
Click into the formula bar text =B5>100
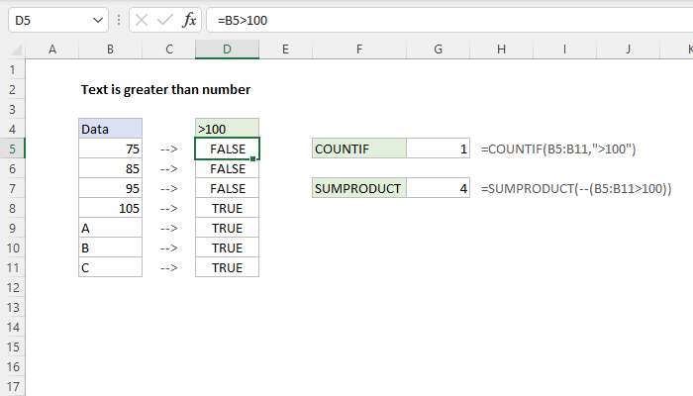point(396,20)
